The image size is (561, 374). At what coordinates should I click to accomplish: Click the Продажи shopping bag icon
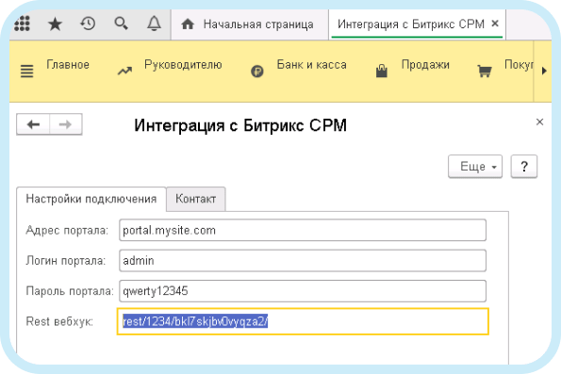[x=382, y=71]
